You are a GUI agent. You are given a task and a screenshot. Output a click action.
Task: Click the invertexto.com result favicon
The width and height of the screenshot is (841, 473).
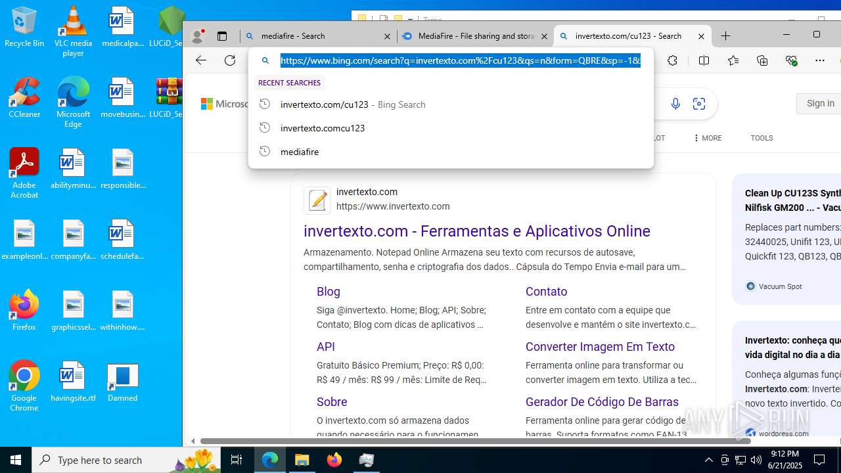coord(317,200)
